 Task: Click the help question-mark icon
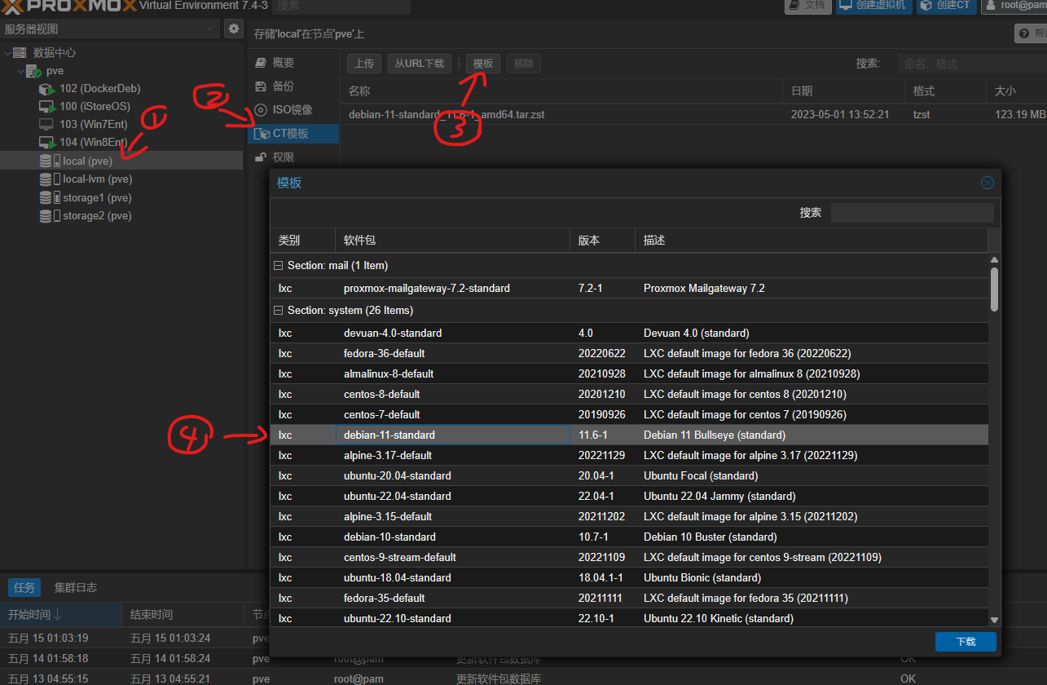[1023, 34]
